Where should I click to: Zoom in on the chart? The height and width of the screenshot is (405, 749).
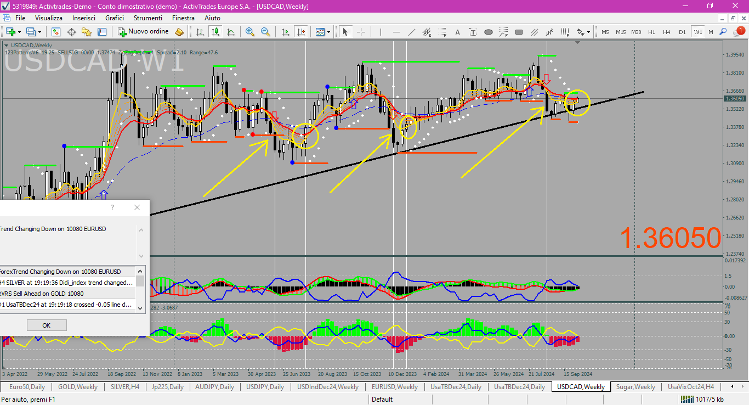coord(250,32)
